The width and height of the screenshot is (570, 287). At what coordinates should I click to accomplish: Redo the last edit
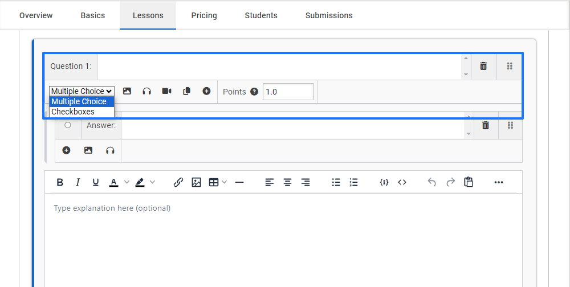(450, 182)
